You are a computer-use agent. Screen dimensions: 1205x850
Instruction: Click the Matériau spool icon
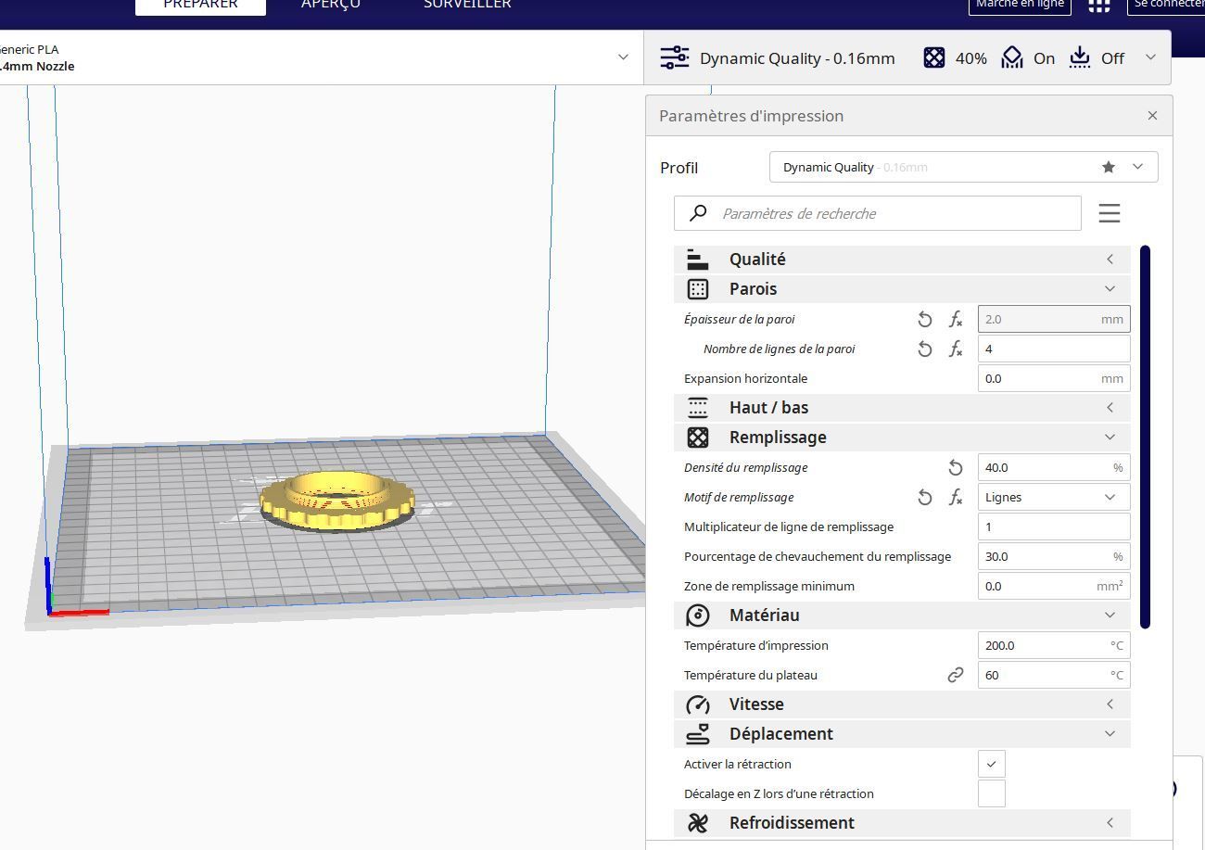(698, 615)
